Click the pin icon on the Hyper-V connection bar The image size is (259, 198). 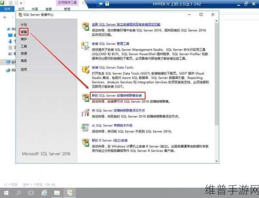coord(101,3)
